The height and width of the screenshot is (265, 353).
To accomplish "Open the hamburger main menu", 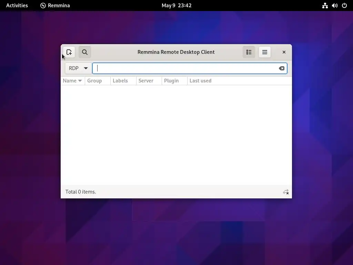I will [264, 52].
